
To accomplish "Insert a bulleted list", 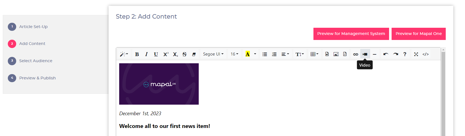I will [x=265, y=54].
